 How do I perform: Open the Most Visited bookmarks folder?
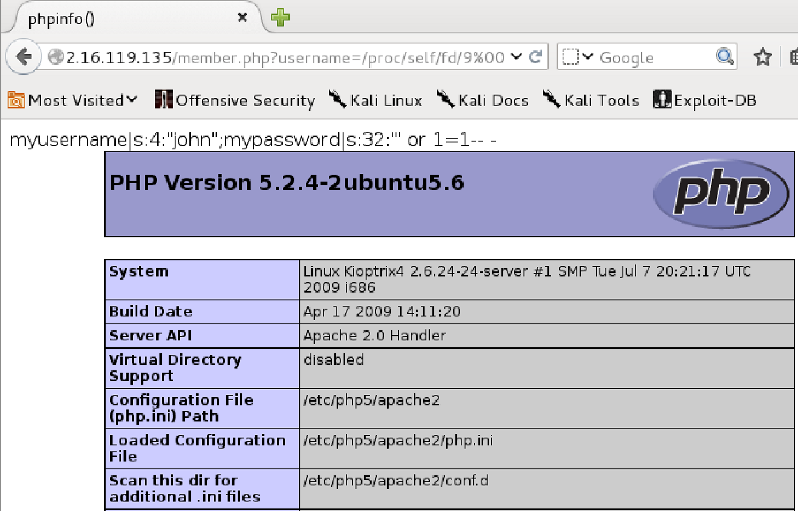pos(73,100)
